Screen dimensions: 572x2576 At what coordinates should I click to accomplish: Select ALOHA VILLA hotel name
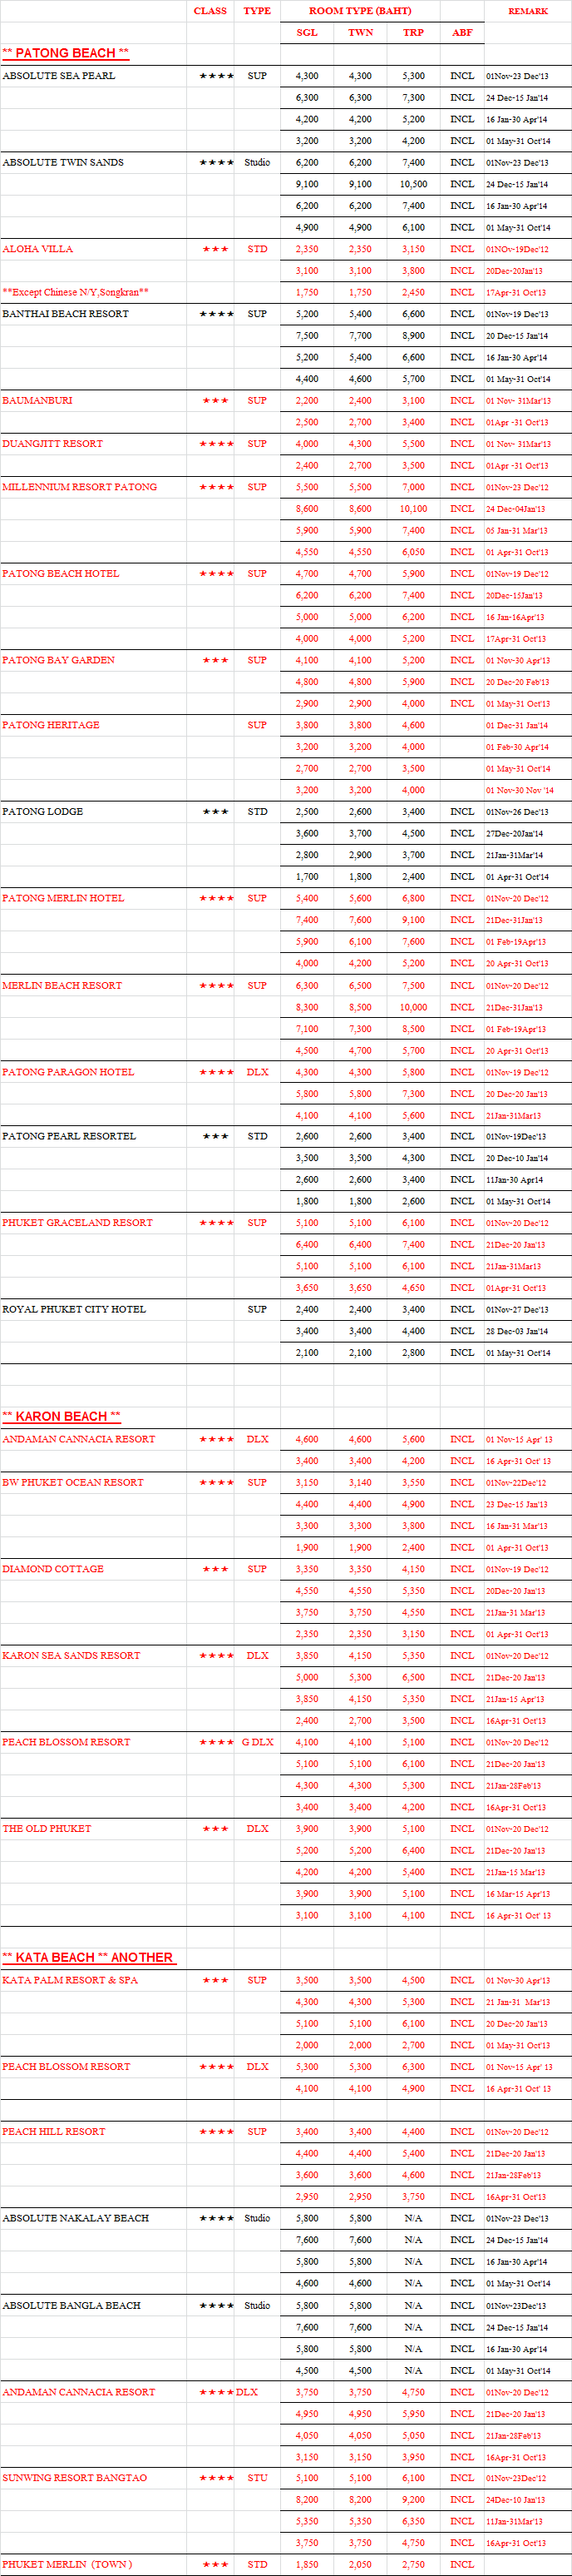(x=37, y=249)
